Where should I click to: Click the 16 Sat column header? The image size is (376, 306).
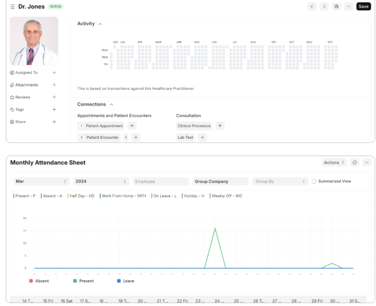pyautogui.click(x=66, y=301)
